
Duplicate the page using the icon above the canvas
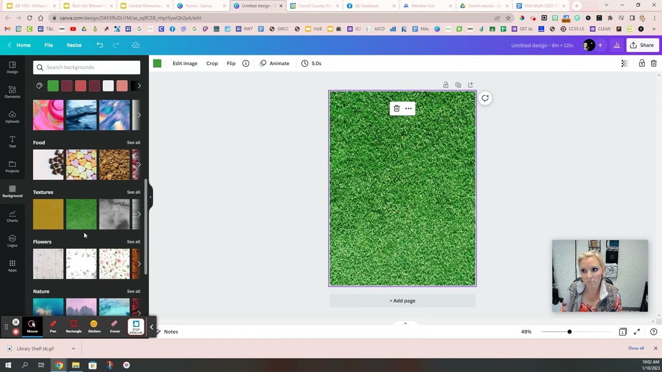click(x=458, y=85)
